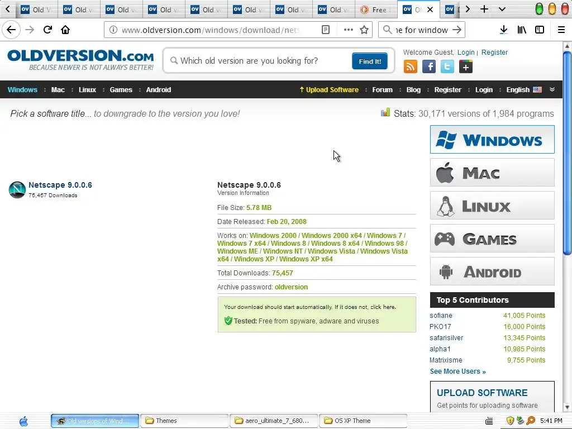Click the search go arrow
The image size is (572, 429).
point(457,30)
